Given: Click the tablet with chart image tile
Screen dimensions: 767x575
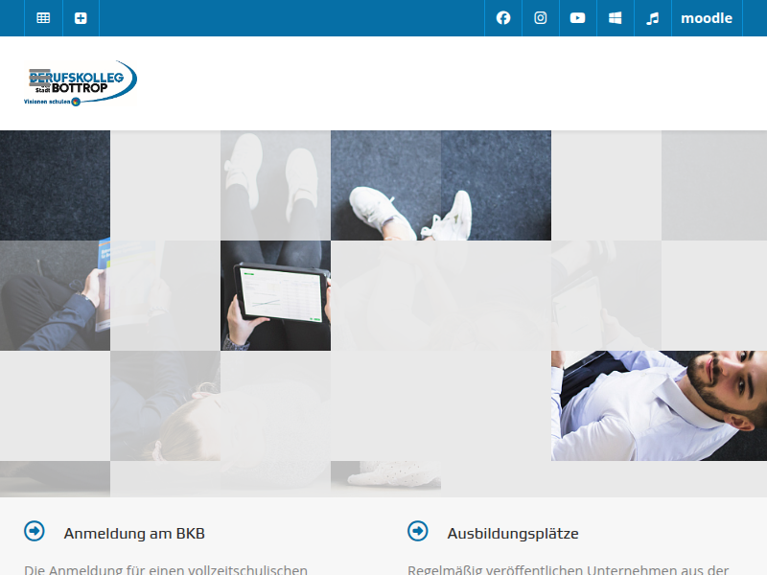Looking at the screenshot, I should coord(275,295).
